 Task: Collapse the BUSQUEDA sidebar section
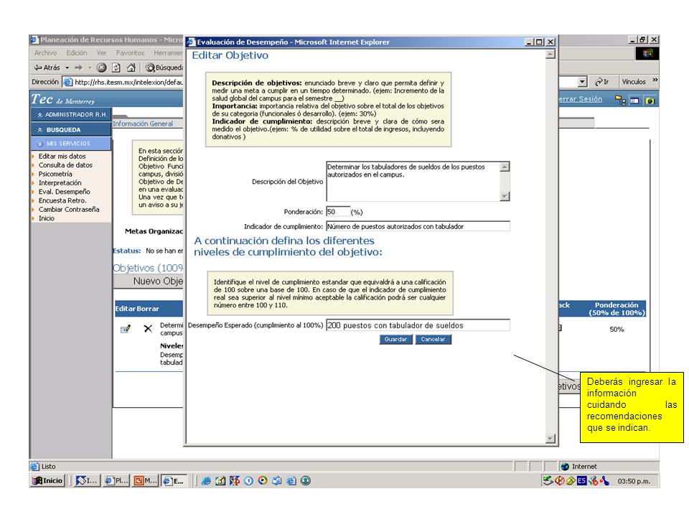point(71,130)
